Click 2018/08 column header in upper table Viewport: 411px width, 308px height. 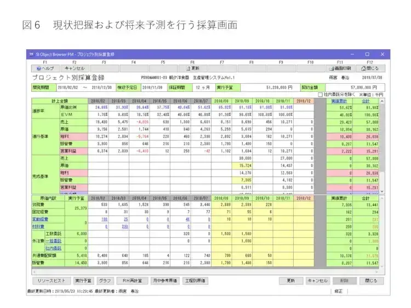[x=221, y=101]
